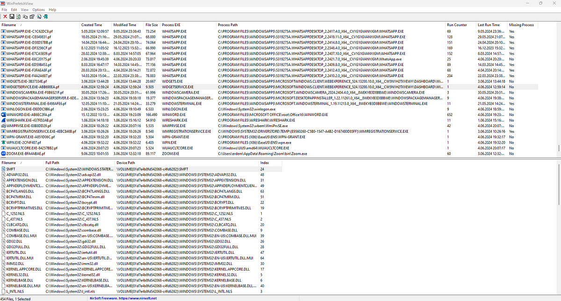Sort by the Device Path column header

pyautogui.click(x=187, y=162)
